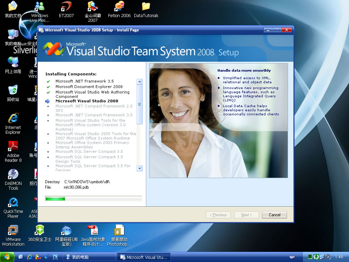349x262 pixels.
Task: Click scroll-down arrow of components list
Action: 139,168
